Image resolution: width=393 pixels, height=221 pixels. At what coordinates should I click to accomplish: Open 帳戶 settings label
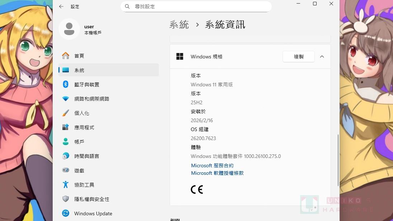(x=79, y=142)
